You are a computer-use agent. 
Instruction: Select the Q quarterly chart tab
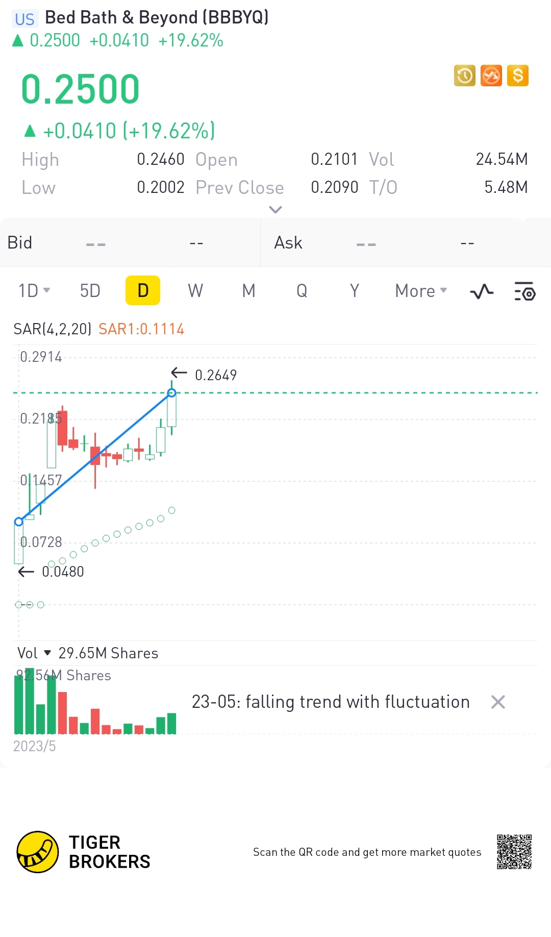pyautogui.click(x=302, y=291)
